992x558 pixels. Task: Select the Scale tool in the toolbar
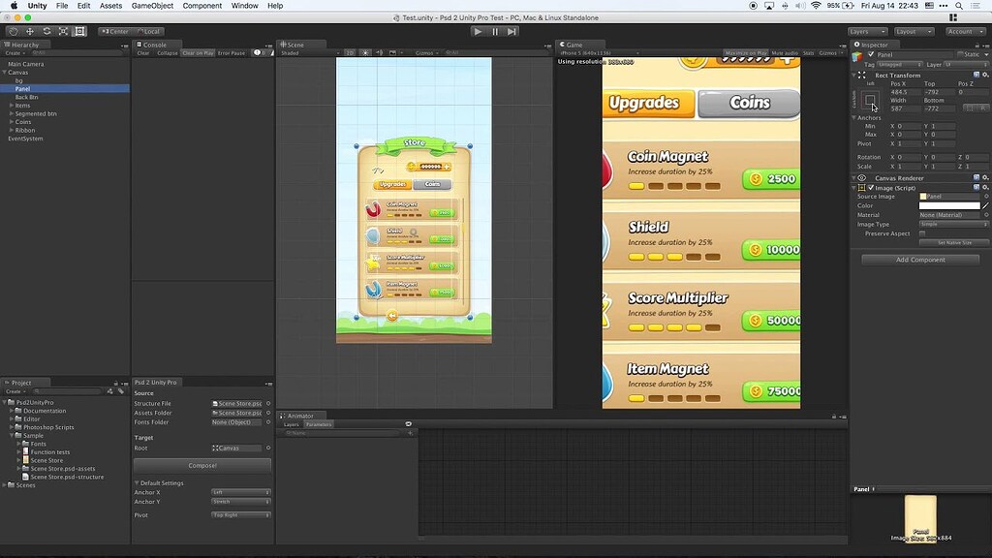[x=63, y=32]
